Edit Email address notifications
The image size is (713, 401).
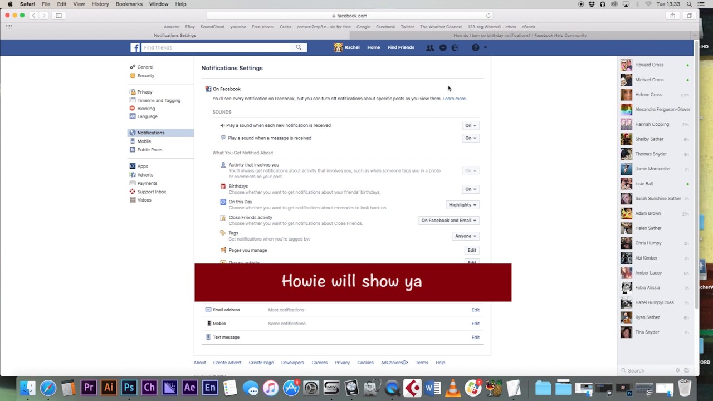(x=476, y=310)
